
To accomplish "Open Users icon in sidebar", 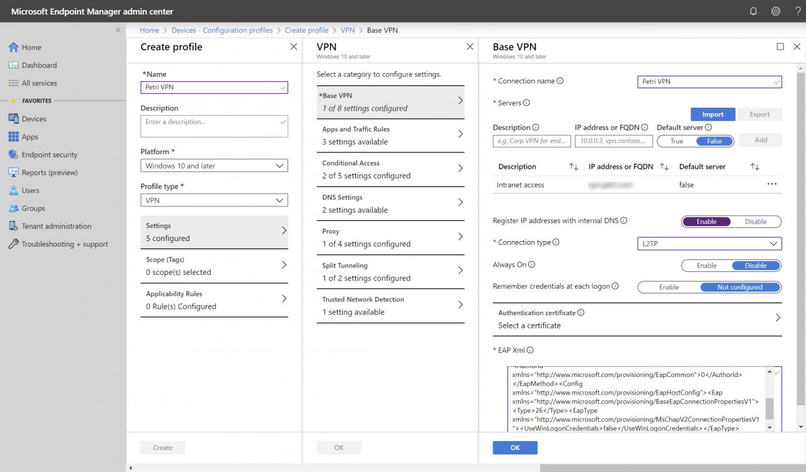I will point(13,190).
